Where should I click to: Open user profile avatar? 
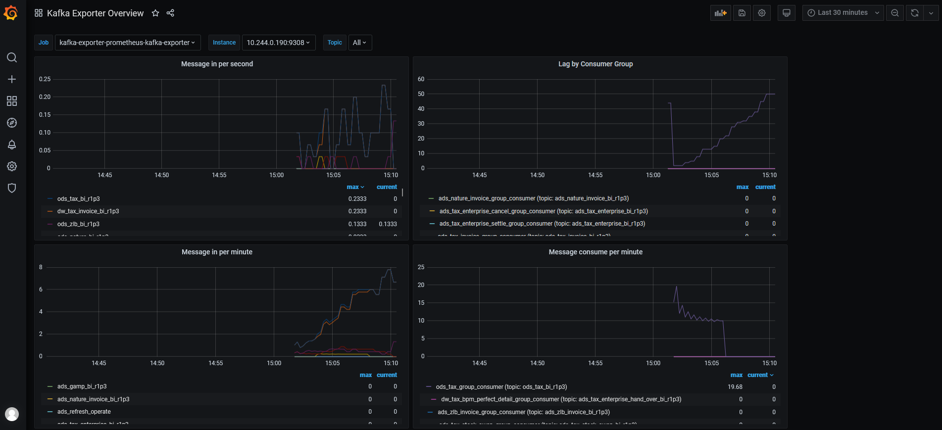(12, 414)
